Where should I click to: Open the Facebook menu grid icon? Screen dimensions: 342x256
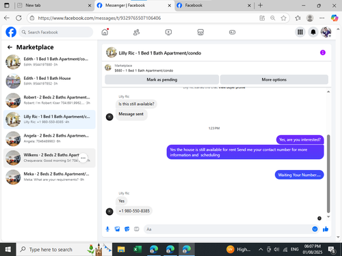[x=300, y=32]
